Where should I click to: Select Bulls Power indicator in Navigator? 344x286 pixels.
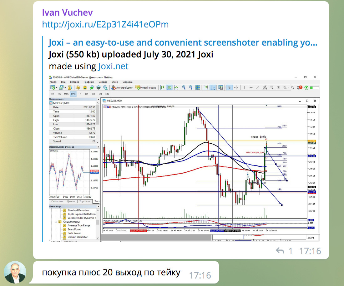point(74,233)
